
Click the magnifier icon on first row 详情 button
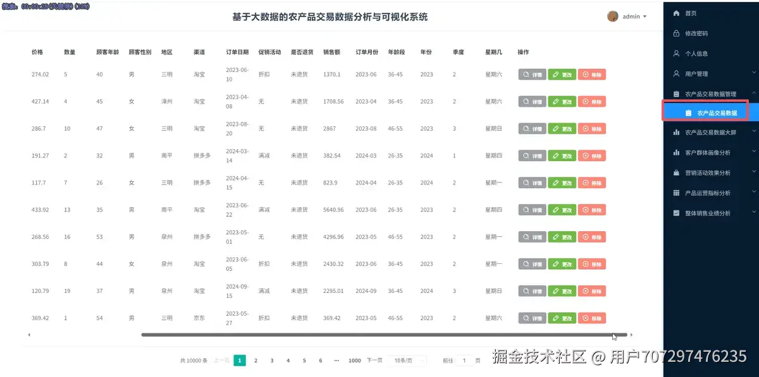[x=526, y=74]
